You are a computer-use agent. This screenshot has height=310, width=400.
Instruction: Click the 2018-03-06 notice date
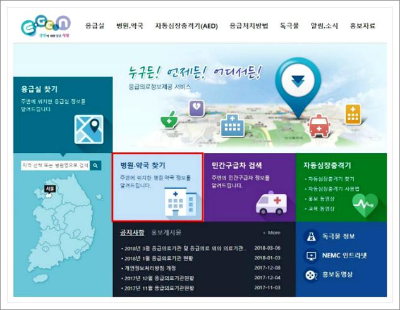pos(267,248)
